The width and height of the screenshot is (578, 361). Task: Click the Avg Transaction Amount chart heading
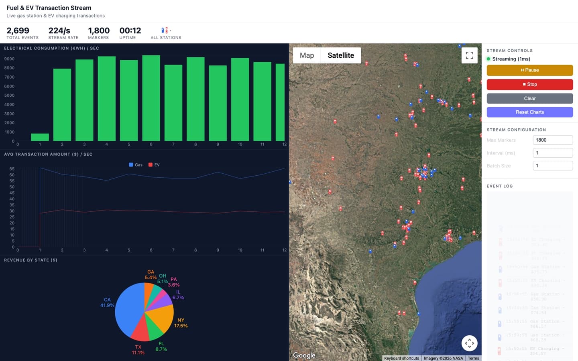pyautogui.click(x=48, y=154)
